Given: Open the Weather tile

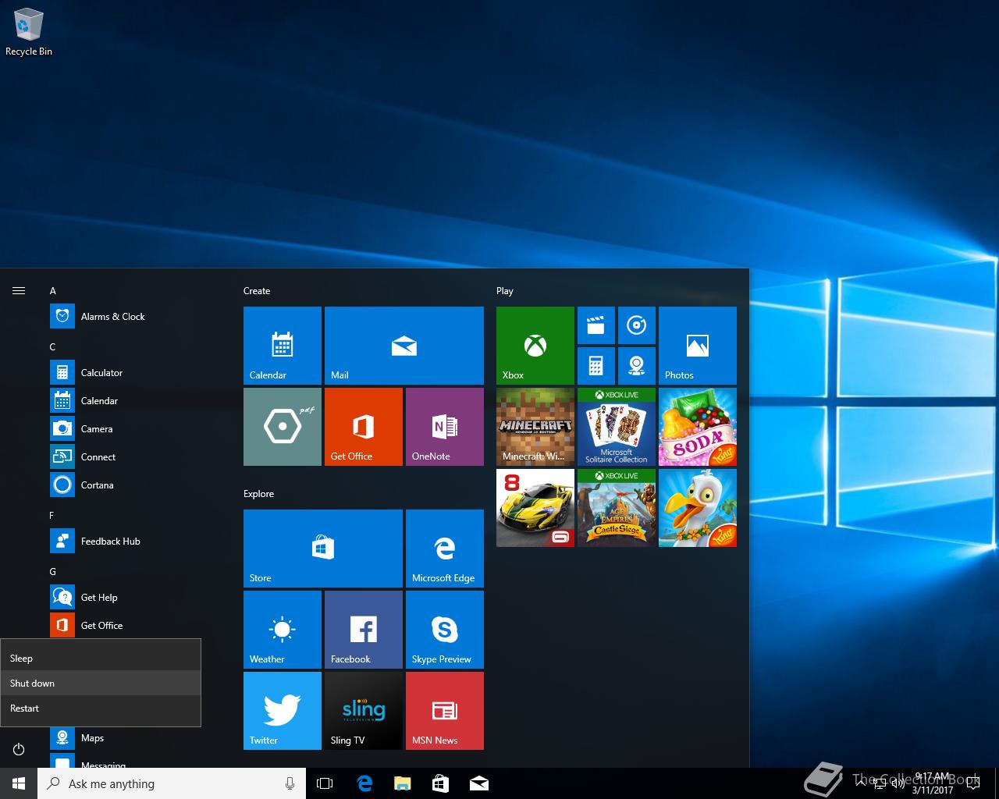Looking at the screenshot, I should point(283,630).
